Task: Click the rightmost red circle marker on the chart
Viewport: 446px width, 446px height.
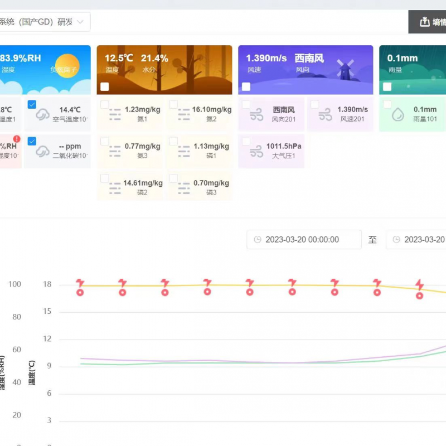Action: tap(420, 296)
